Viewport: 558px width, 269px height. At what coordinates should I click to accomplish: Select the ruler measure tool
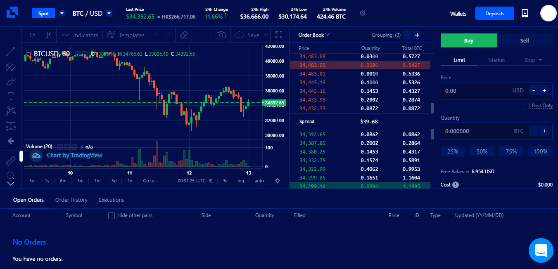tap(11, 161)
